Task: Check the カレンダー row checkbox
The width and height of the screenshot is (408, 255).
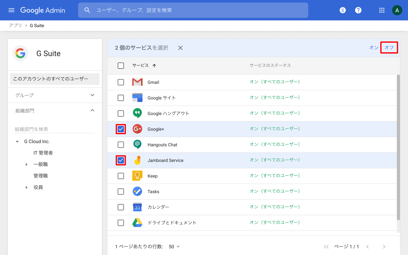Action: click(x=121, y=207)
